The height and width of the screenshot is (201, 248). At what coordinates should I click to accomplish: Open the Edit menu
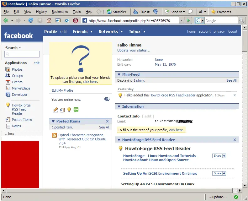(x=16, y=12)
